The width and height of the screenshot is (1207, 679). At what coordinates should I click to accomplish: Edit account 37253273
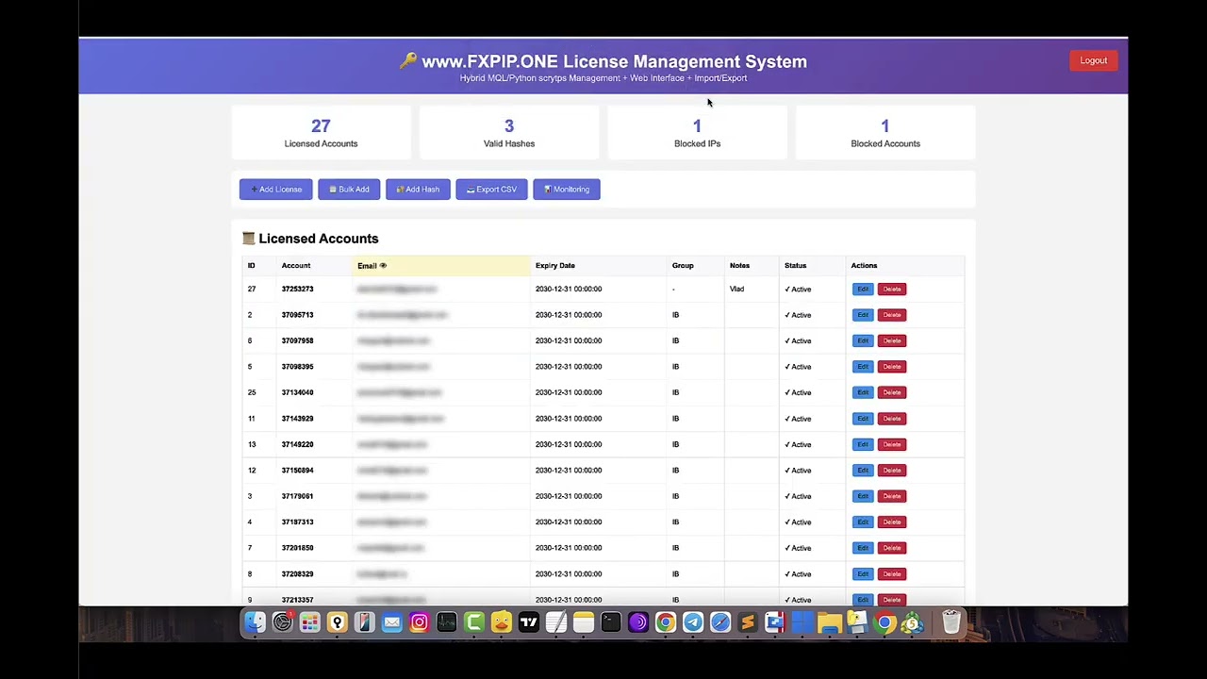coord(863,290)
